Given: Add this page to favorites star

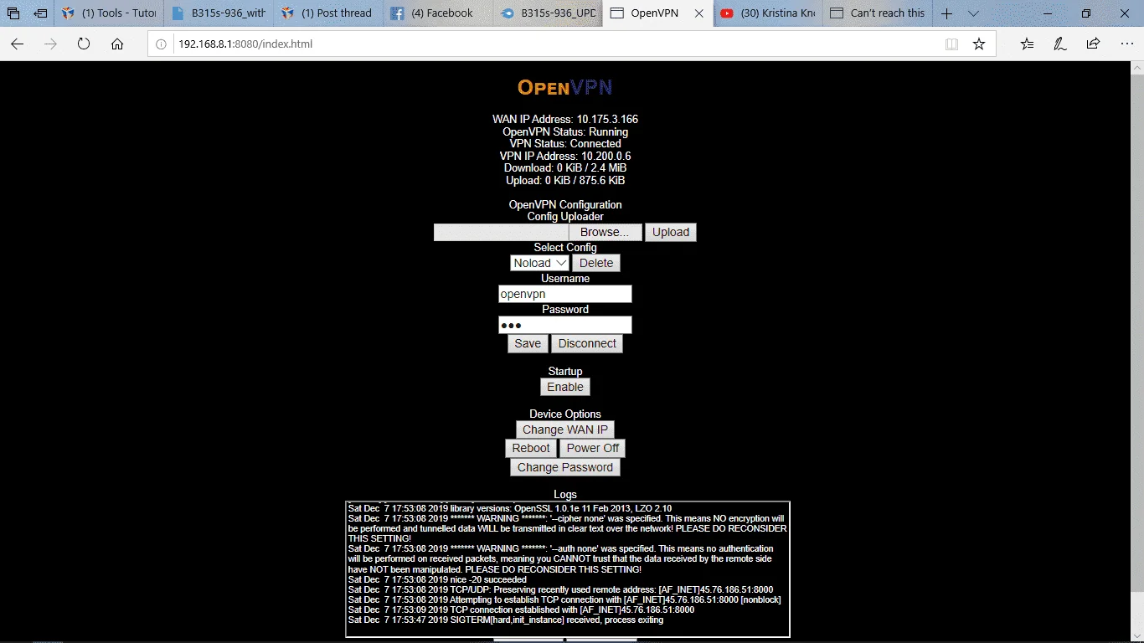Looking at the screenshot, I should [x=978, y=44].
